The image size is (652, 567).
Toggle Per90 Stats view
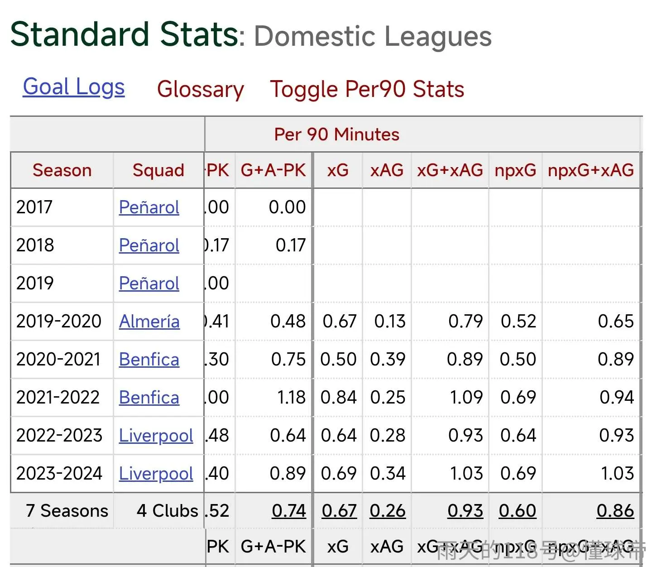367,89
